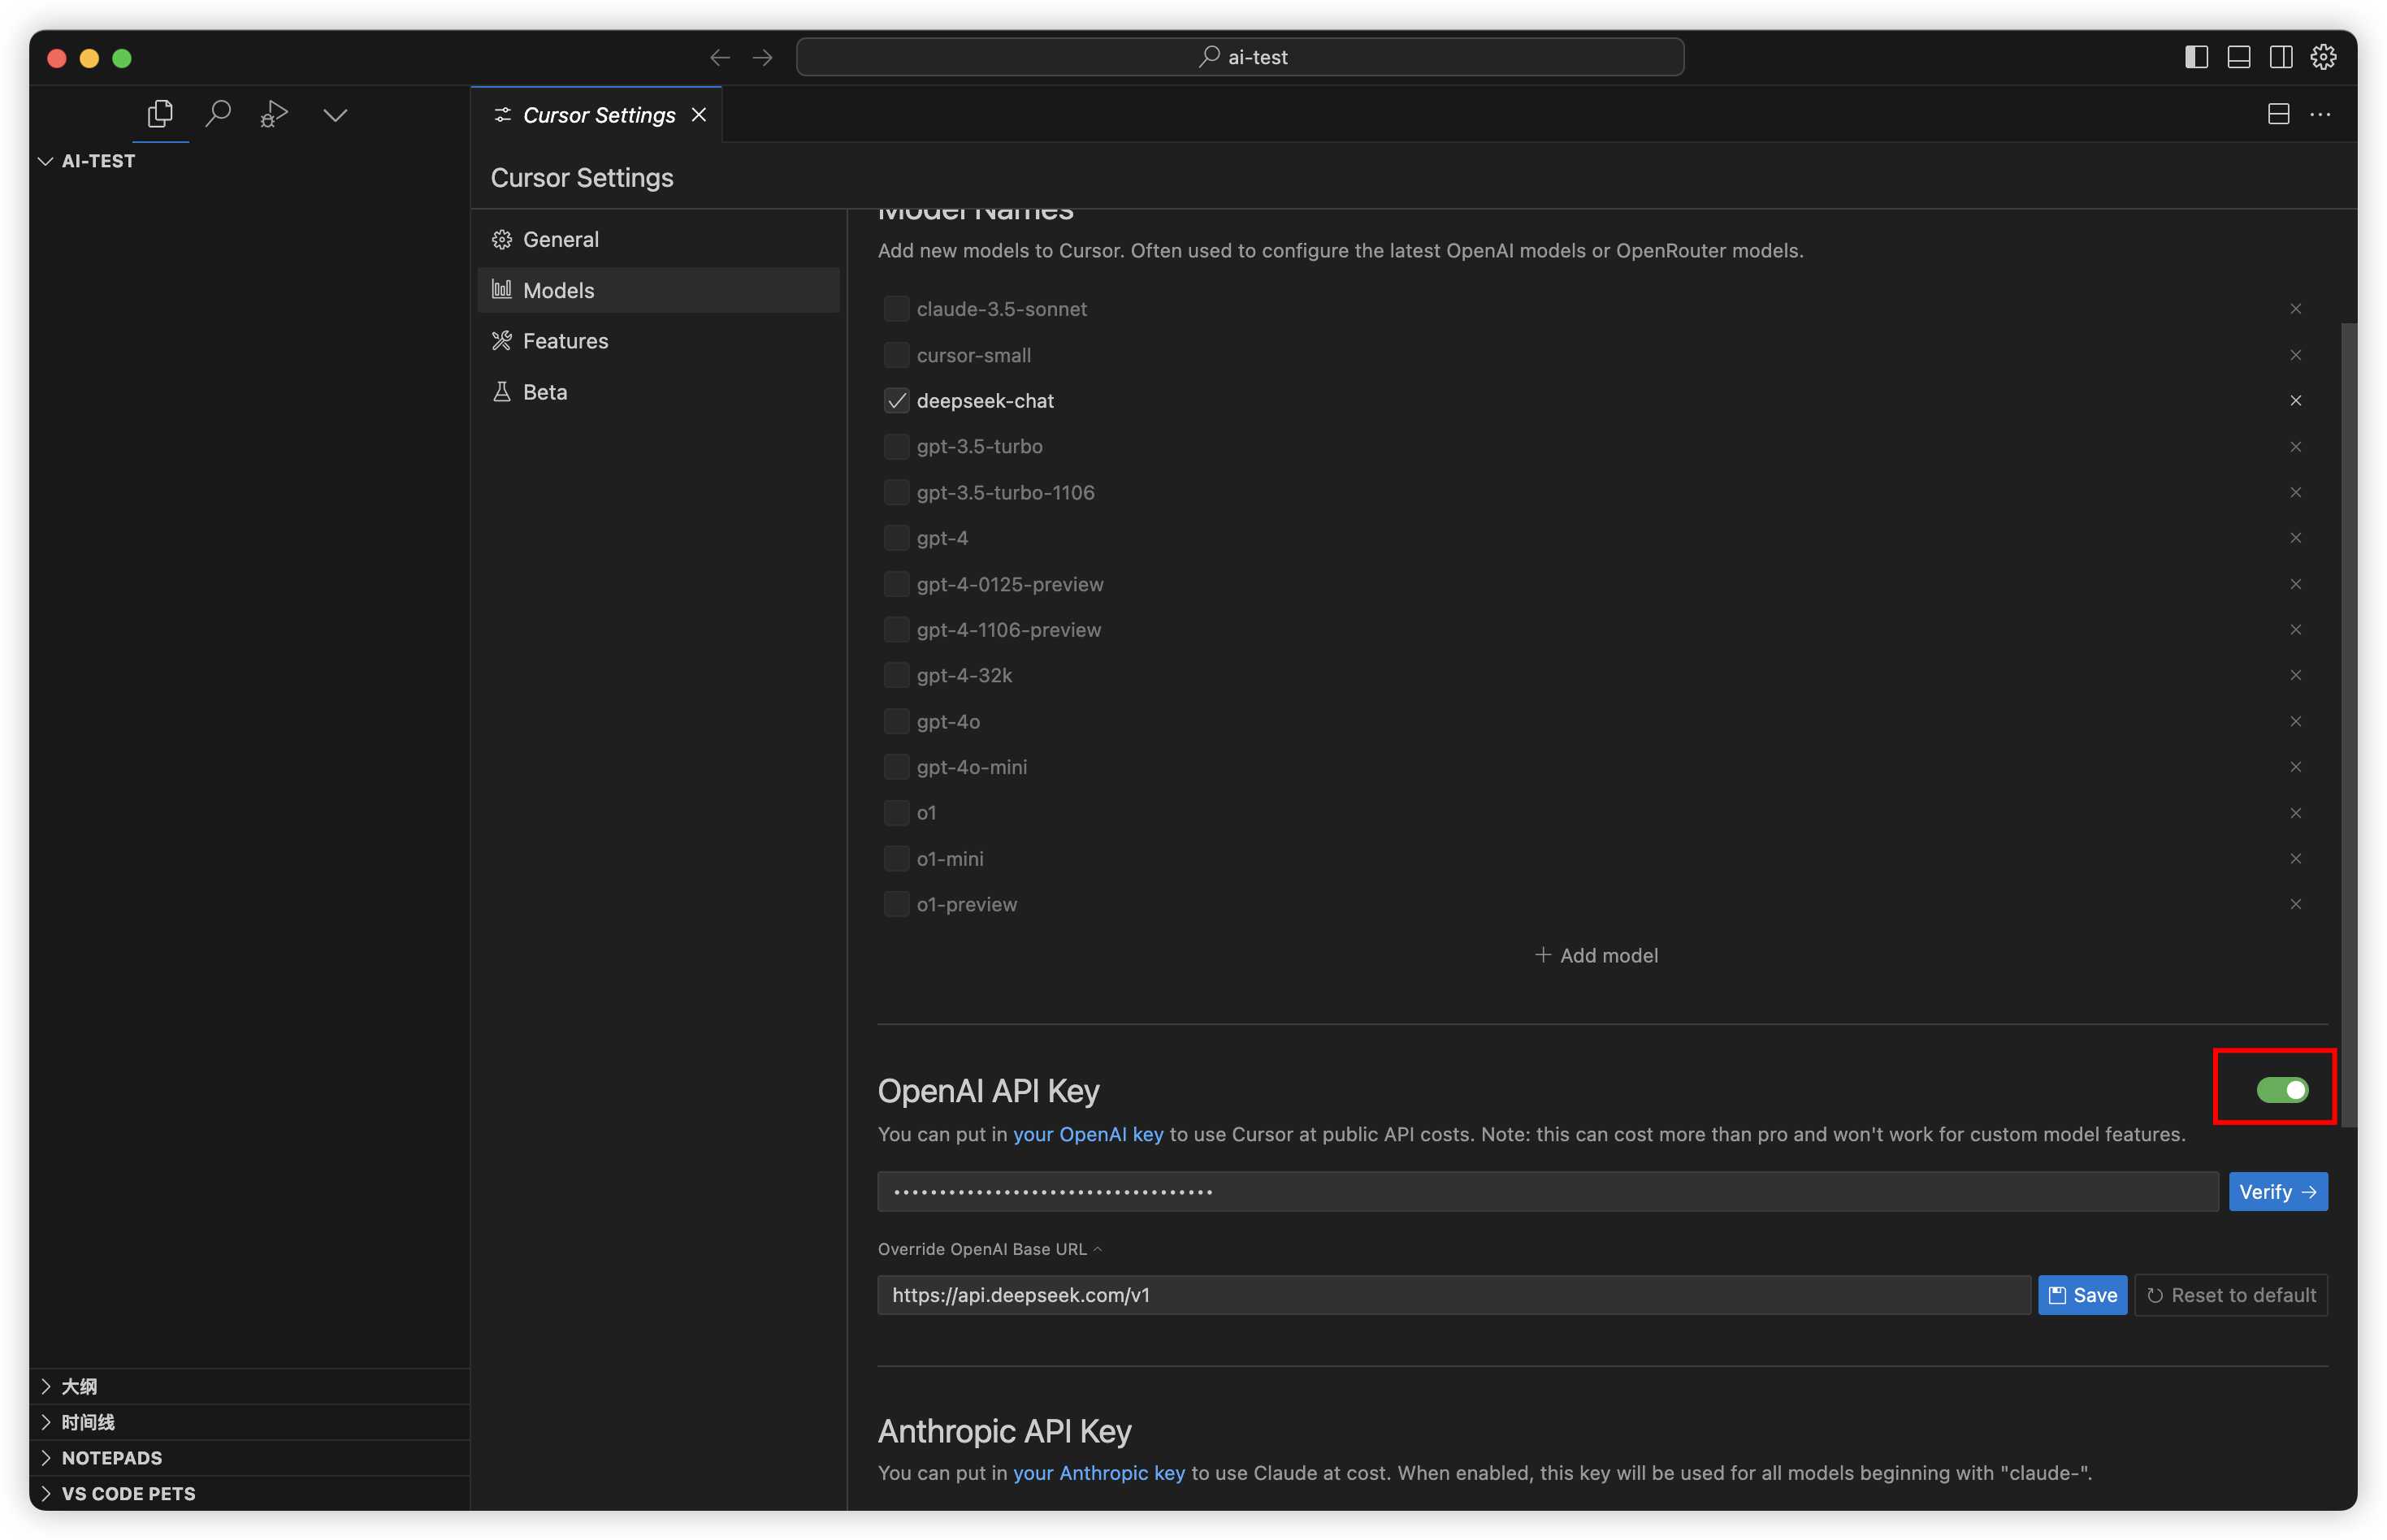Remove claude-3.5-sonnet model

[x=2295, y=309]
